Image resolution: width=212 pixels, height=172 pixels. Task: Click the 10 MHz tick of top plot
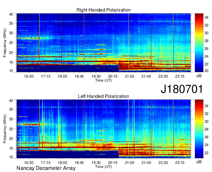(11, 71)
